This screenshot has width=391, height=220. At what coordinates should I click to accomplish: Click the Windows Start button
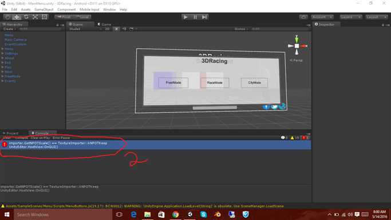point(7,214)
